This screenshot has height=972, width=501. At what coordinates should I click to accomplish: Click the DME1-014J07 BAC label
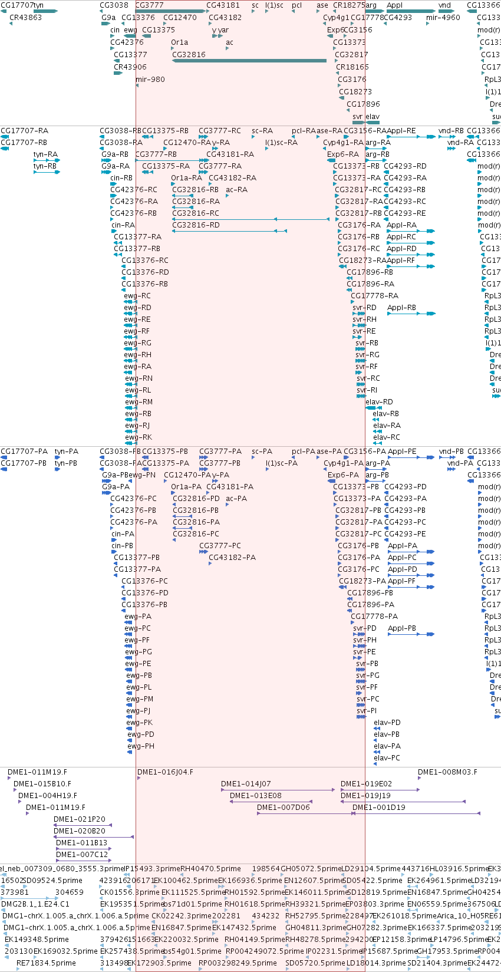pyautogui.click(x=246, y=784)
